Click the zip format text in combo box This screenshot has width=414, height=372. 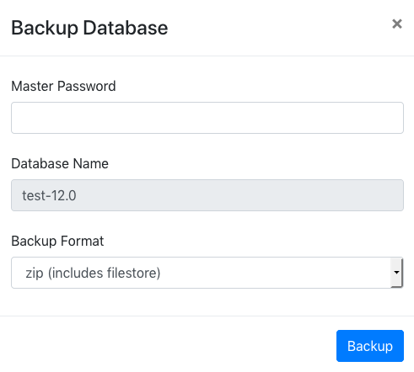click(93, 273)
